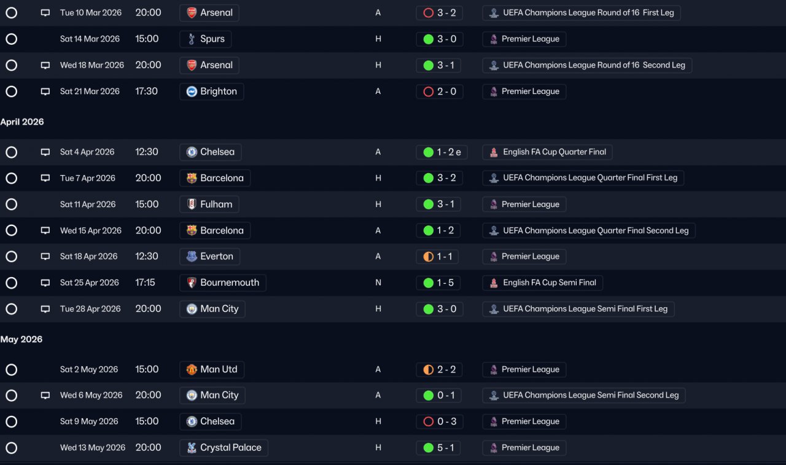Screen dimensions: 786x465
Task: Open the 1 - 1 draw result at Everton
Action: (x=440, y=256)
